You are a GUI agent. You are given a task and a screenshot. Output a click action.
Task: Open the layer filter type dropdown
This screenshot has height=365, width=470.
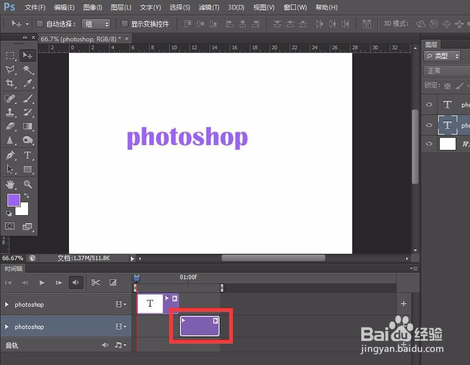point(442,56)
